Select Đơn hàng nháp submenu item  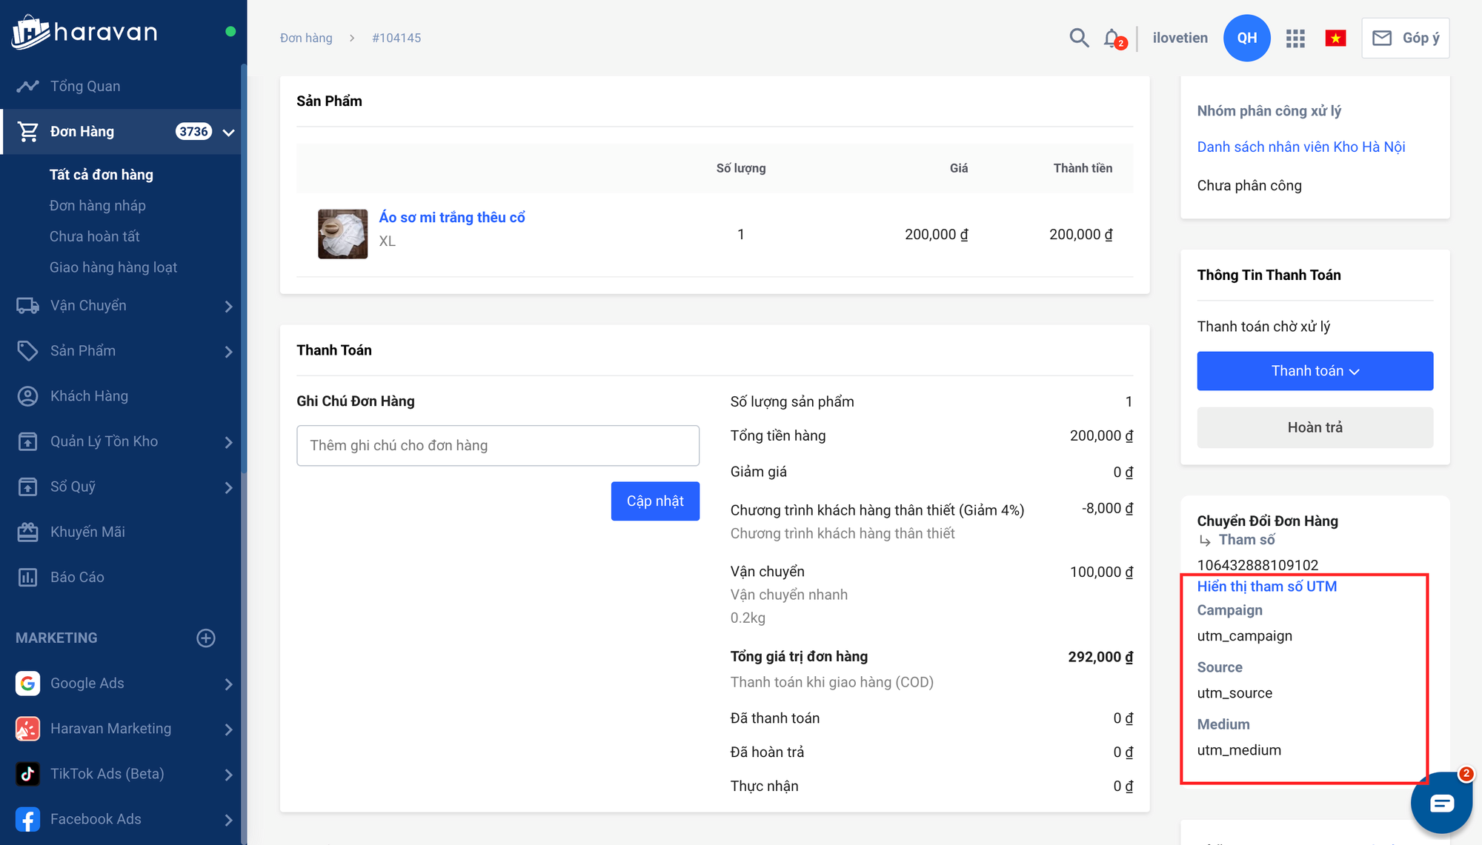click(x=98, y=205)
